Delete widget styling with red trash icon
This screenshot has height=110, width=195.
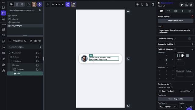point(192,16)
